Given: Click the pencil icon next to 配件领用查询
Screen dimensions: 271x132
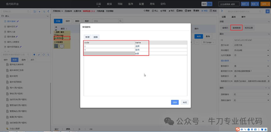Looking at the screenshot, I should pos(21,47).
